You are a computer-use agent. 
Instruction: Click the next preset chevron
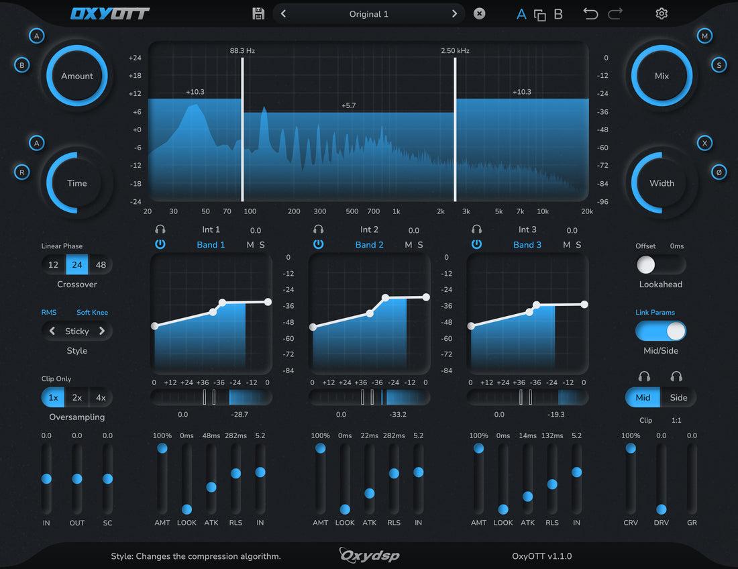click(x=454, y=13)
